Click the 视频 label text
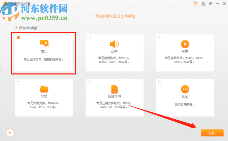Screen dimensions: 228x141 point(185,51)
